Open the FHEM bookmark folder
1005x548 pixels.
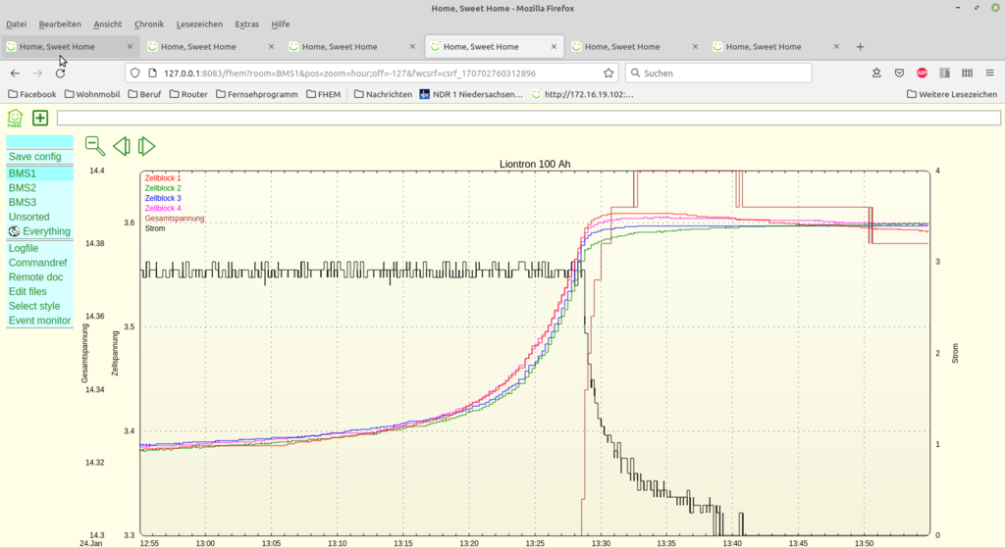pyautogui.click(x=324, y=94)
